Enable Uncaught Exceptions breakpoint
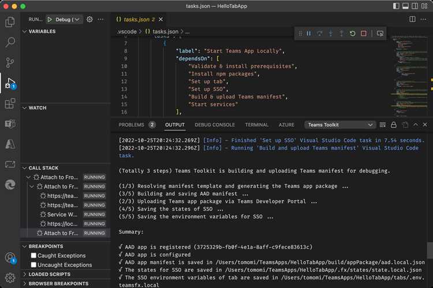Image resolution: width=433 pixels, height=288 pixels. coord(33,265)
